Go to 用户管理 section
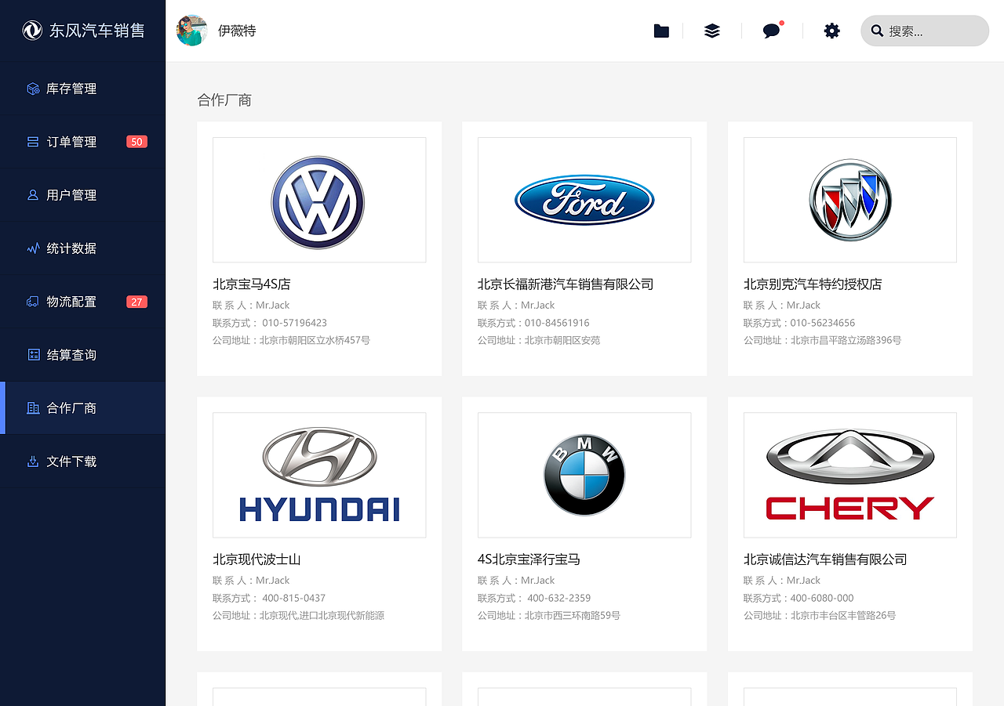The image size is (1004, 706). [x=83, y=195]
